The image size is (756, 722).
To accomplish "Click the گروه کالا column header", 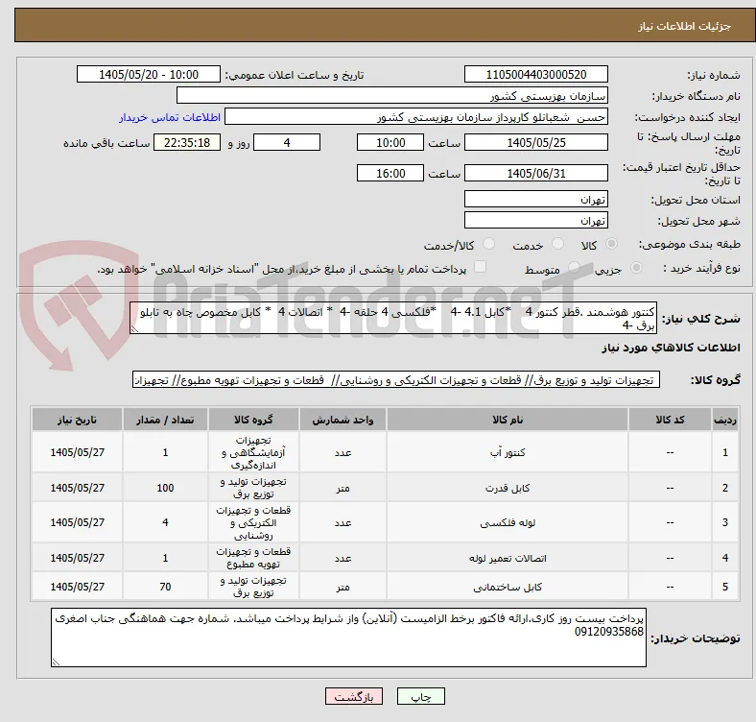I will point(253,420).
